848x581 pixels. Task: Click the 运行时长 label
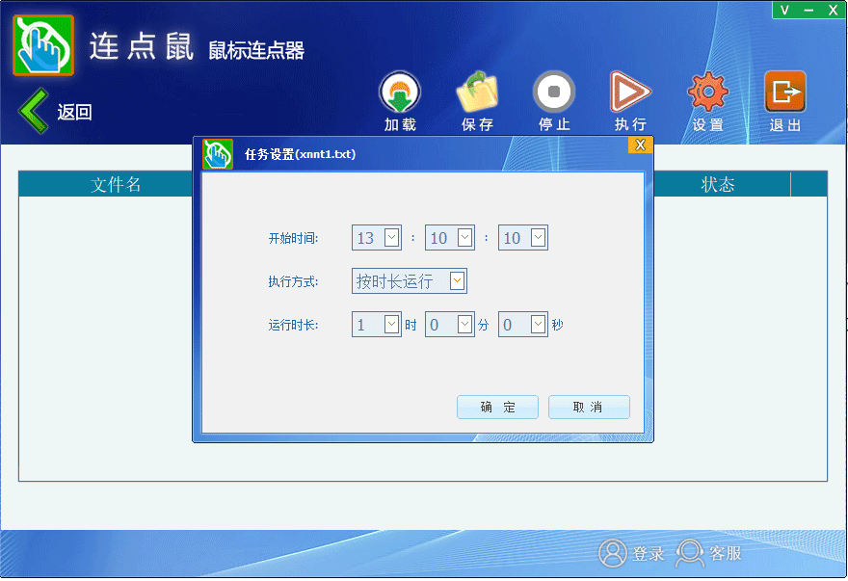click(294, 325)
